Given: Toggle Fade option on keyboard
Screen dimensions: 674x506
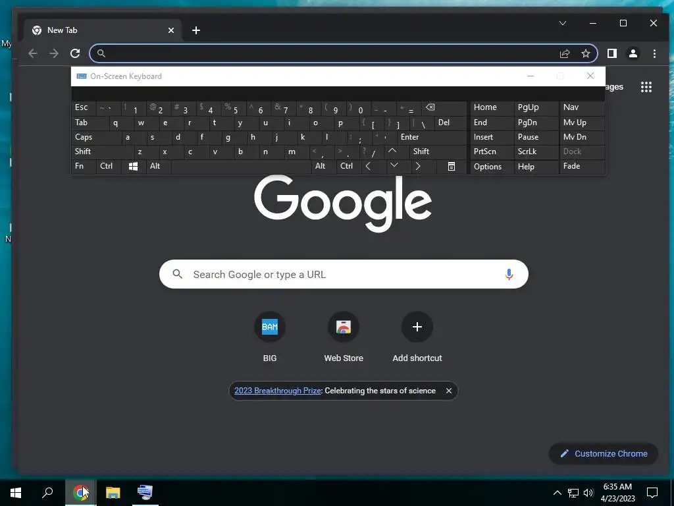Looking at the screenshot, I should pyautogui.click(x=582, y=167).
